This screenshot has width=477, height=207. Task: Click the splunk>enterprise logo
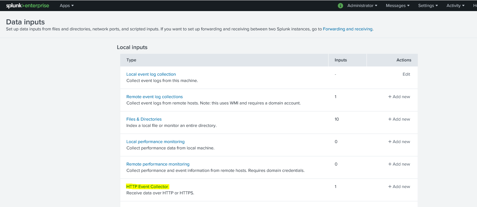(28, 6)
